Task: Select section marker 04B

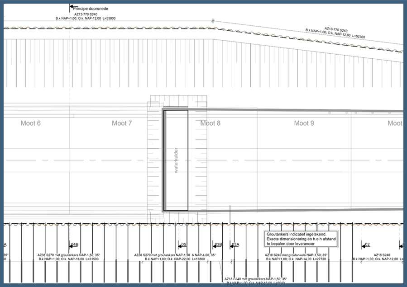Action: tap(74, 245)
